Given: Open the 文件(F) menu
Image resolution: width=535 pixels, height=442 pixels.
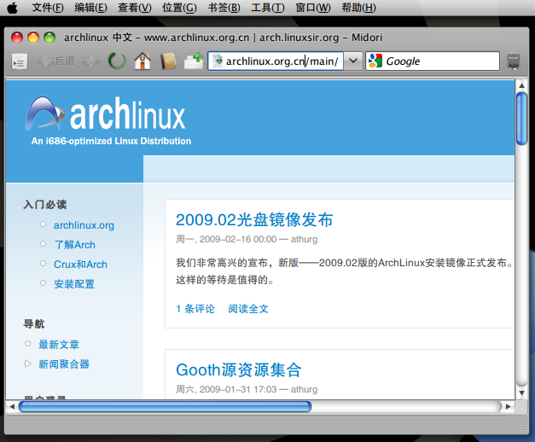Looking at the screenshot, I should coord(48,8).
